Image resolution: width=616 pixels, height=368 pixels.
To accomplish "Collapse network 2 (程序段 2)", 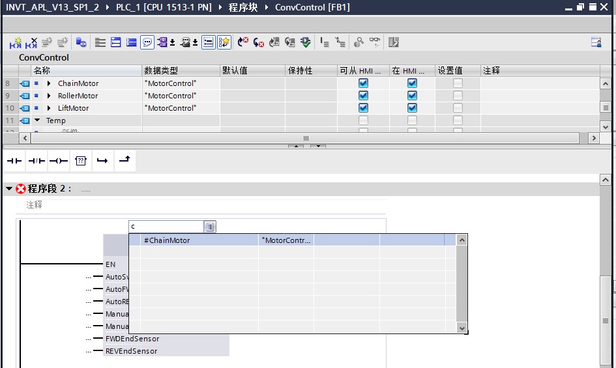I will coord(9,189).
